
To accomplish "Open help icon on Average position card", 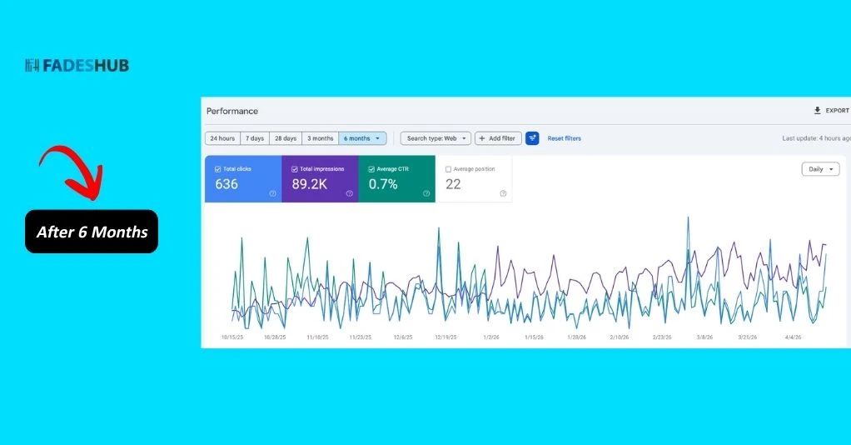I will [503, 193].
